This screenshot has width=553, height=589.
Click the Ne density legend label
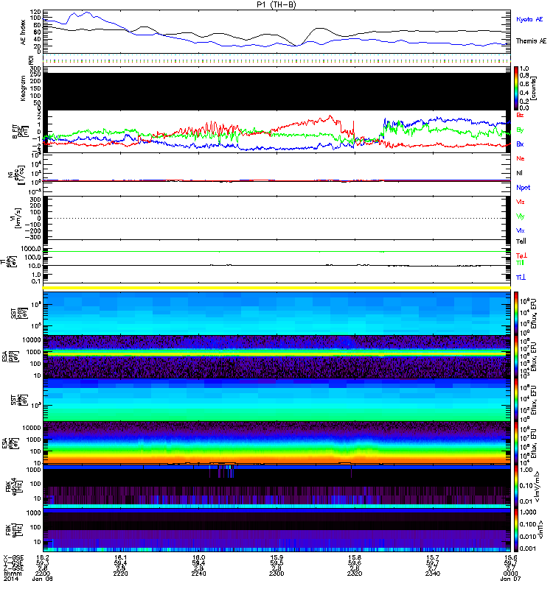pos(520,159)
